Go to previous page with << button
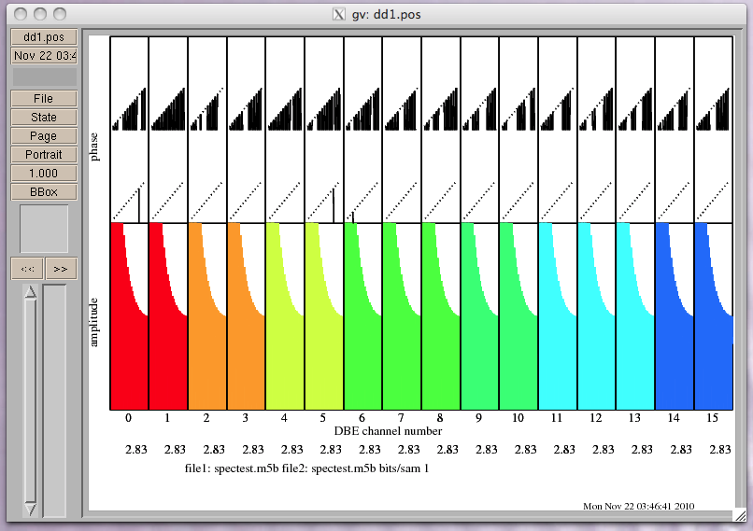The image size is (753, 531). pyautogui.click(x=27, y=269)
